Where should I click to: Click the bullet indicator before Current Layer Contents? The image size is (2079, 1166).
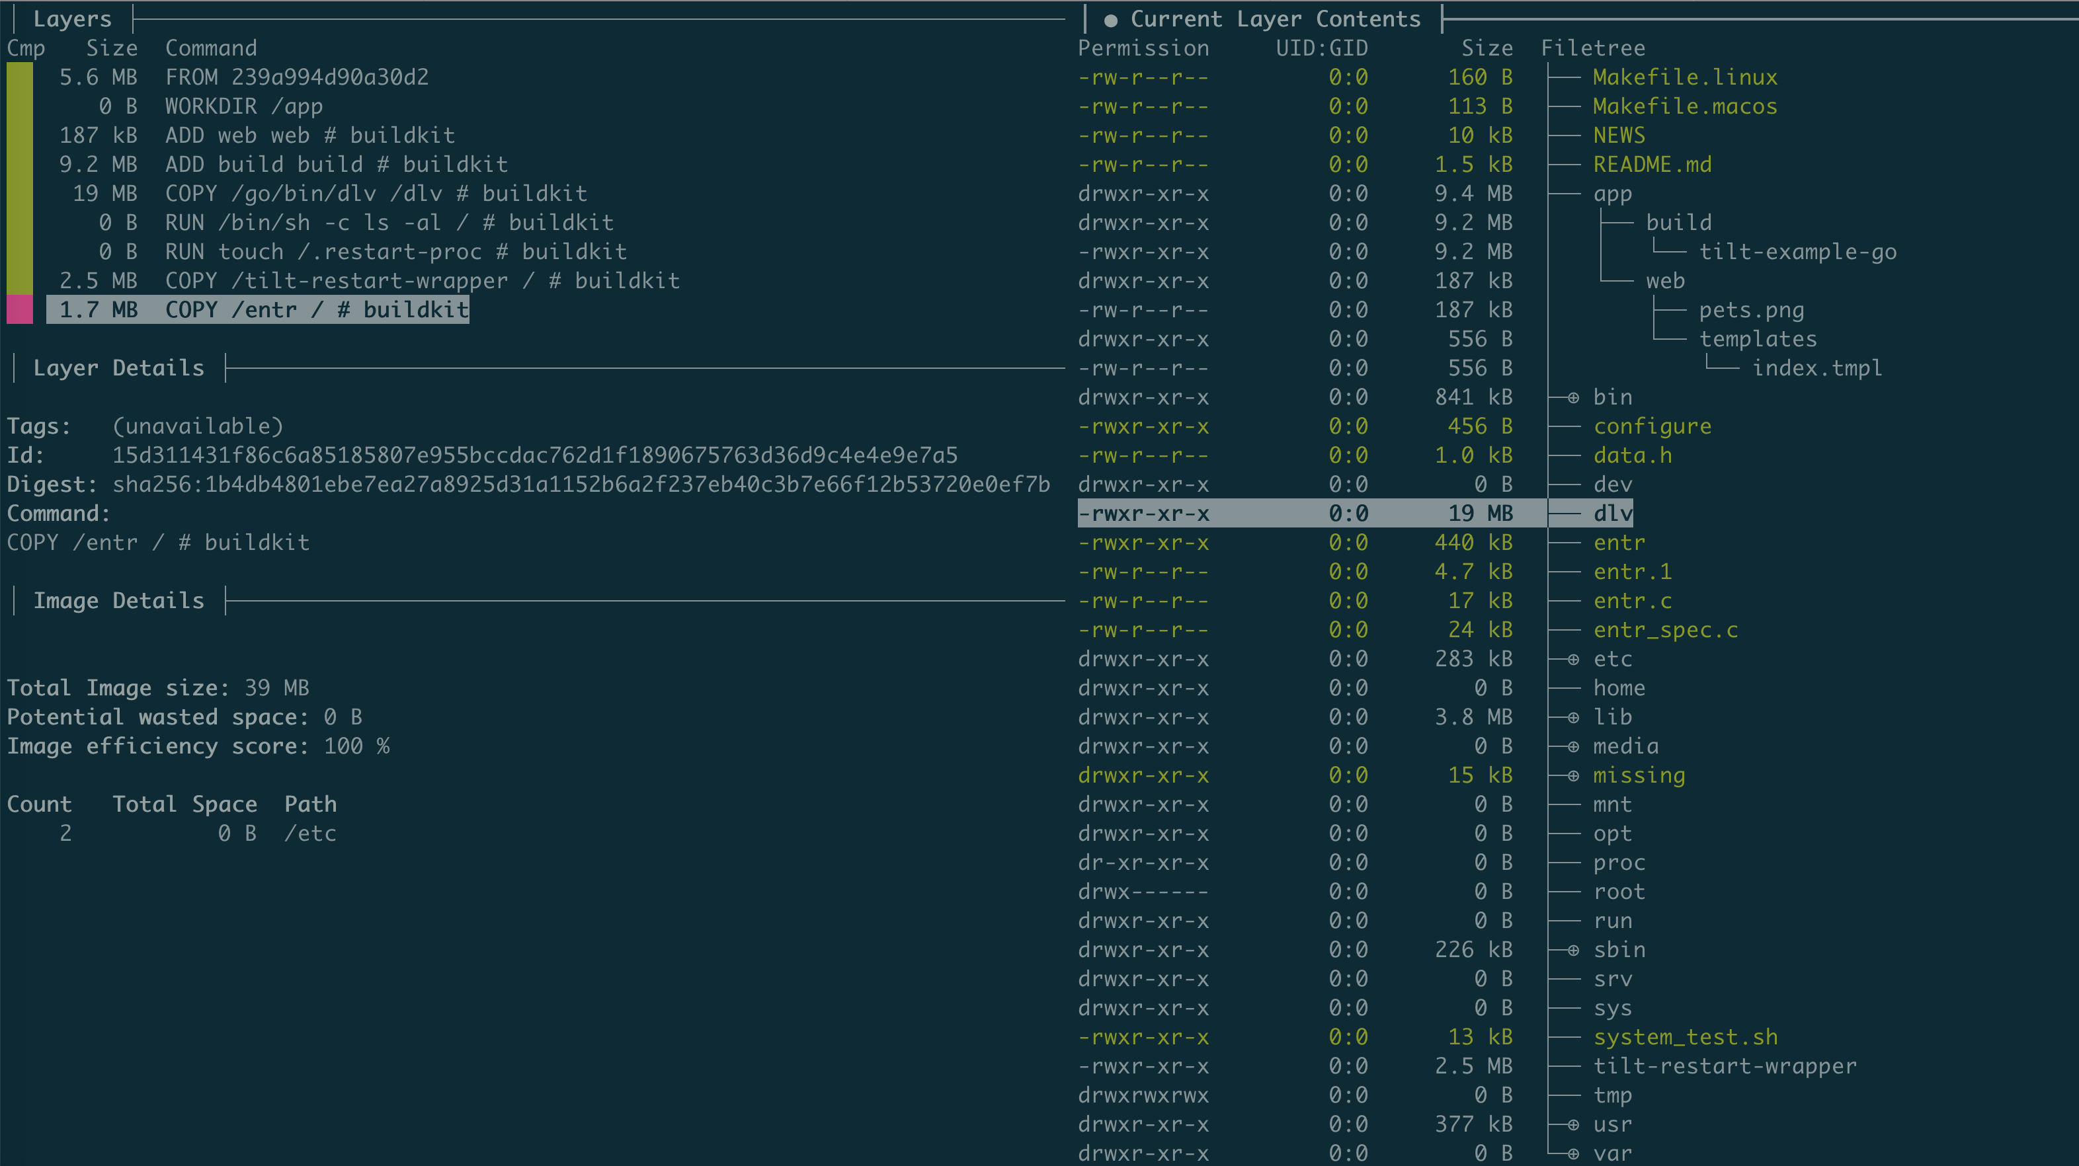[1112, 19]
